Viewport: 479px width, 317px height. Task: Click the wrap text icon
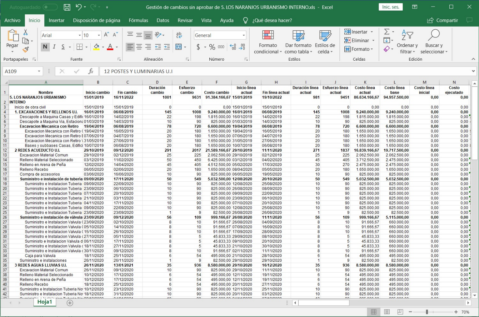179,35
